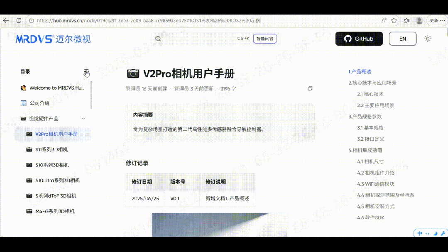
Task: Select S11系列3D相机 in the sidebar
Action: click(51, 149)
